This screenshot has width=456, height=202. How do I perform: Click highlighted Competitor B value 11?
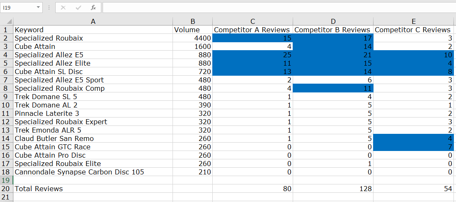333,88
